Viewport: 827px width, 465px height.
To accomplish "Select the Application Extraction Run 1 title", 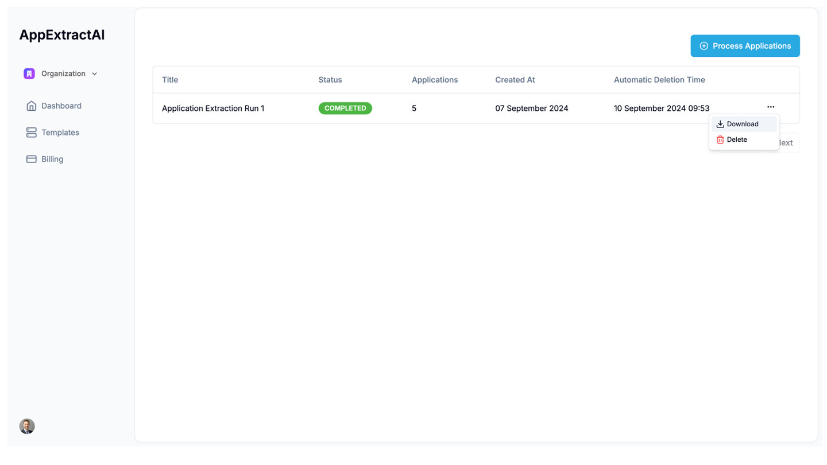I will [213, 108].
